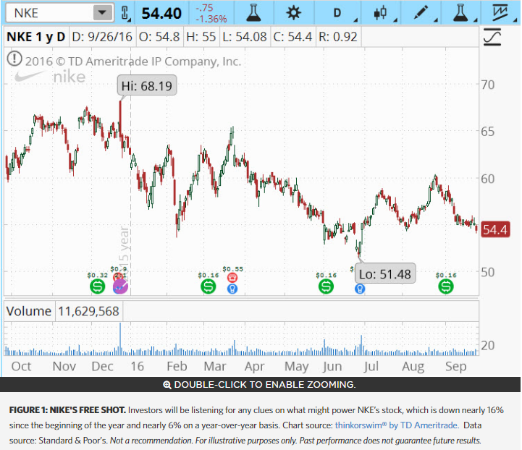Click the Volume label
The image size is (522, 450).
coord(29,311)
